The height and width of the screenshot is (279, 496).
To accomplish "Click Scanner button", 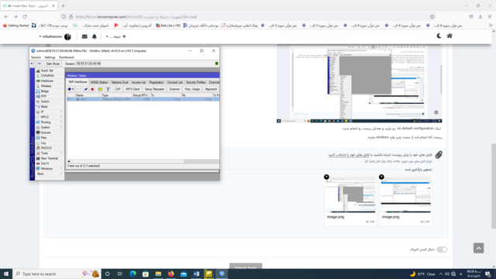I will point(174,89).
